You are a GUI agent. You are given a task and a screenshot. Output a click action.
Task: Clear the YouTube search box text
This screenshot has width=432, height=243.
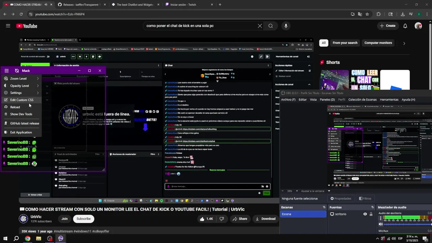260,26
